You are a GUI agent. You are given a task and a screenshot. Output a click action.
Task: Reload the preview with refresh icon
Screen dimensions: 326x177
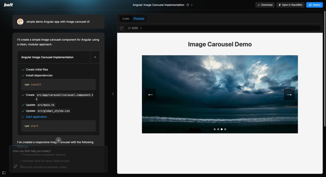[122, 28]
